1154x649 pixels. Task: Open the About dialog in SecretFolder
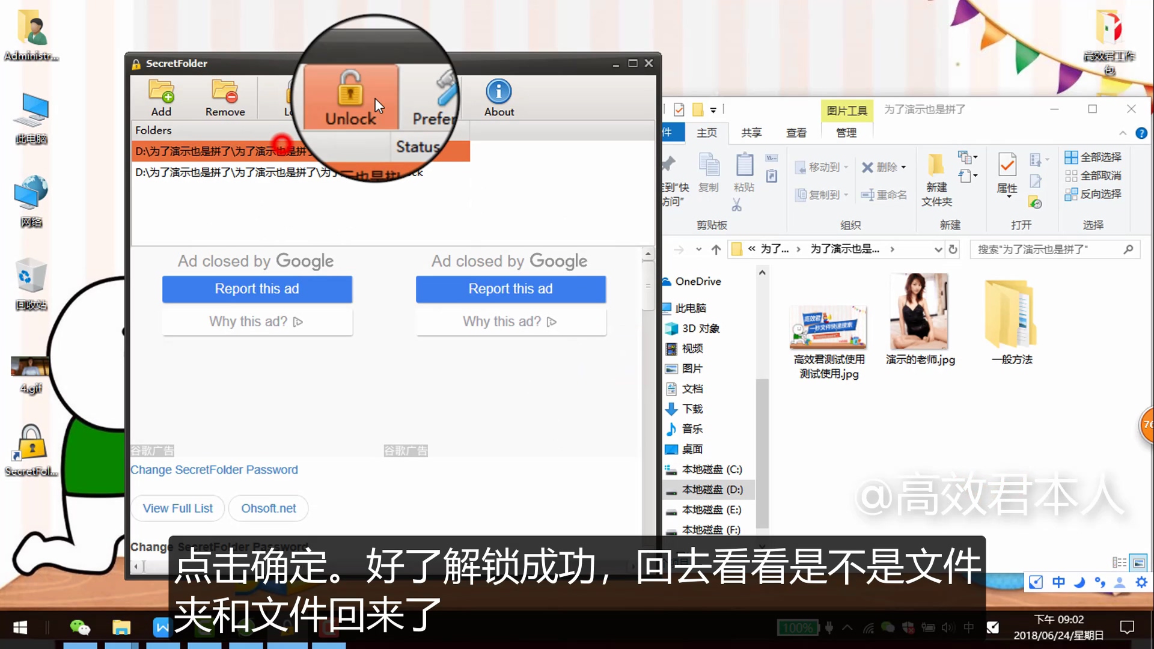tap(498, 97)
